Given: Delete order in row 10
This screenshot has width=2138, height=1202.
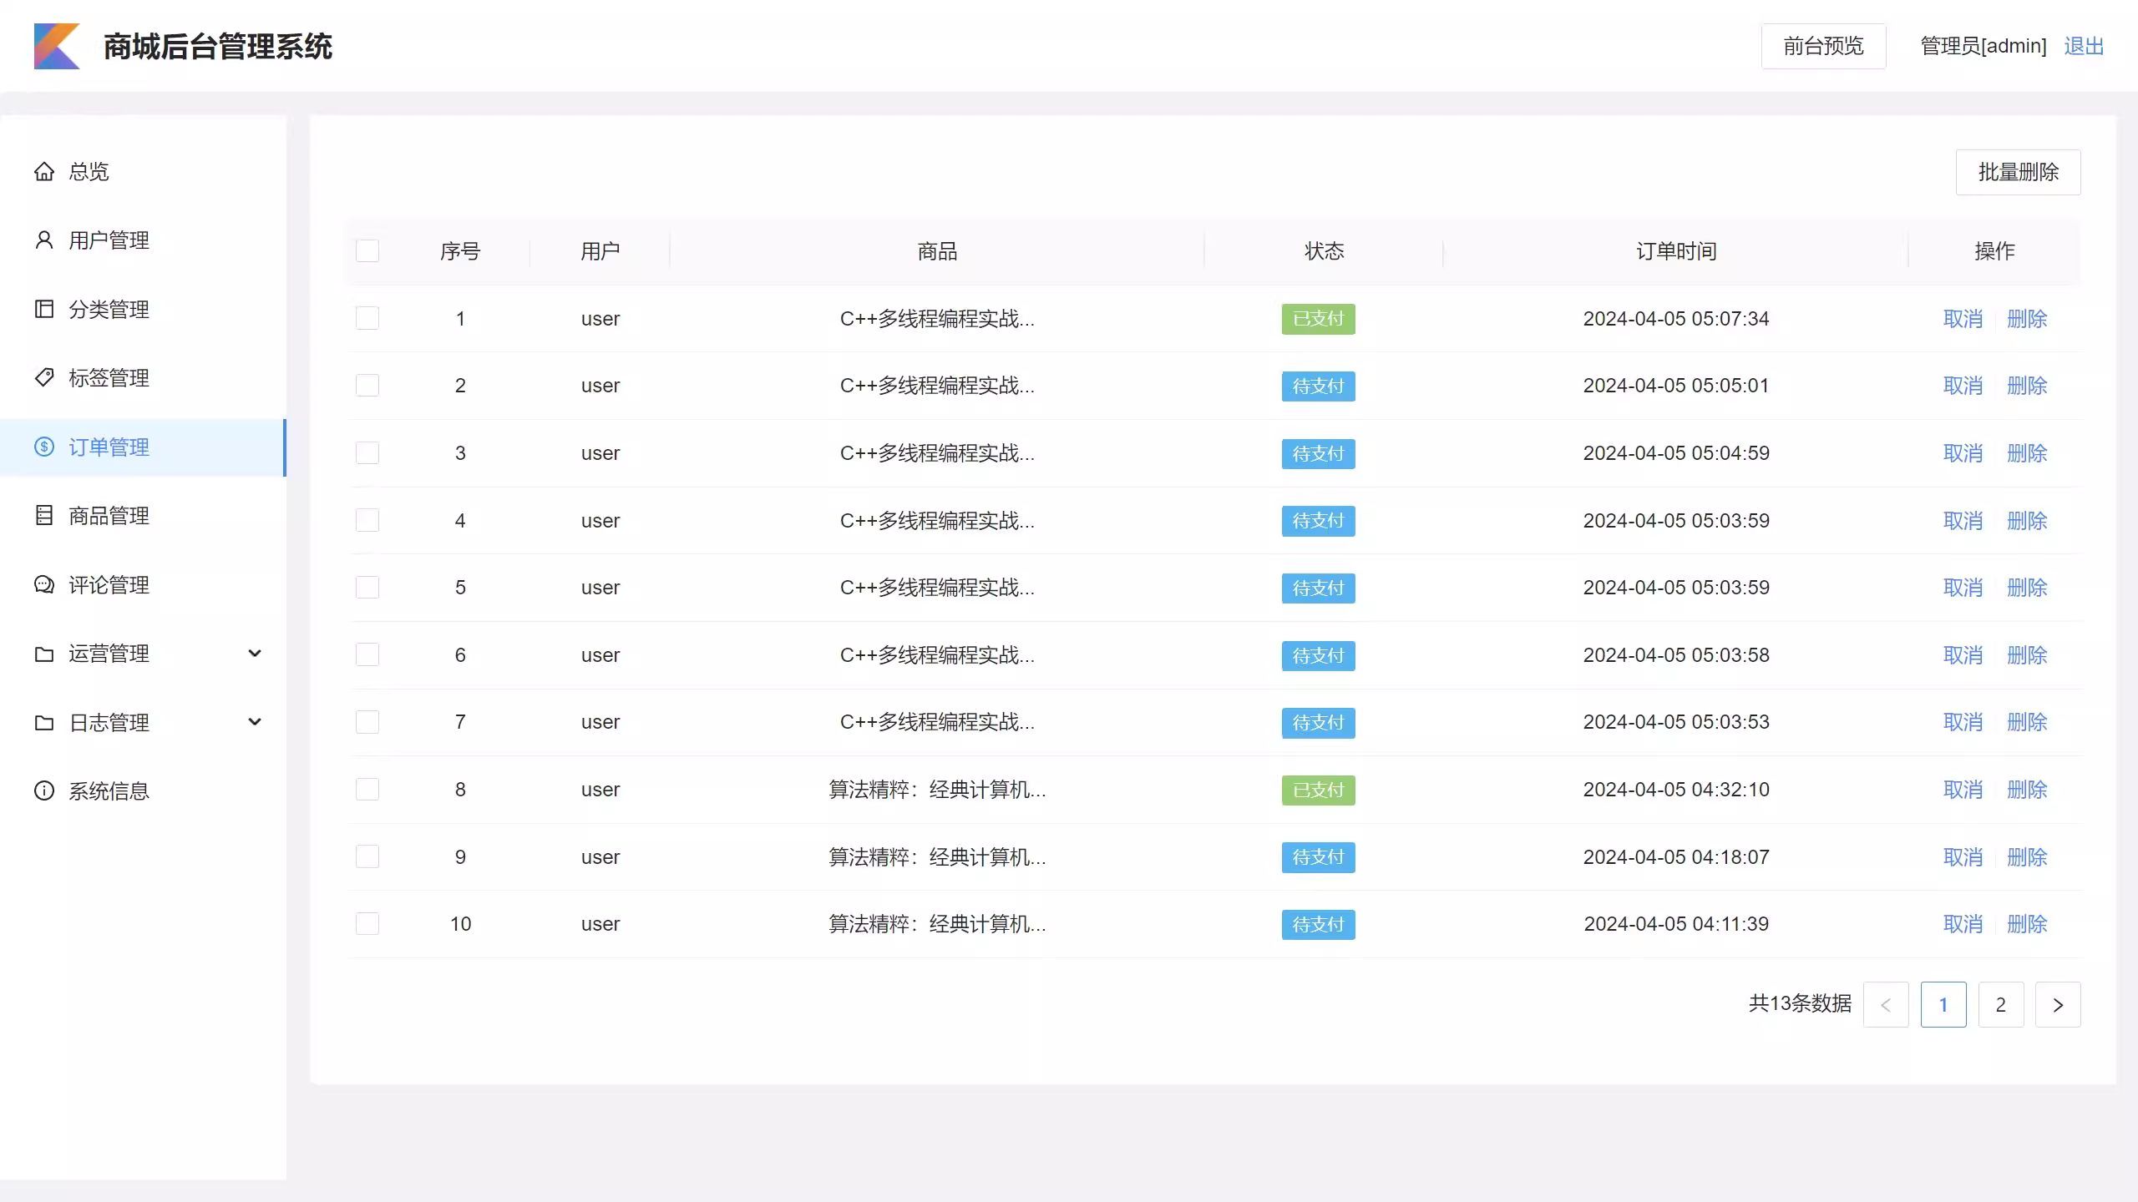Looking at the screenshot, I should pyautogui.click(x=2027, y=923).
